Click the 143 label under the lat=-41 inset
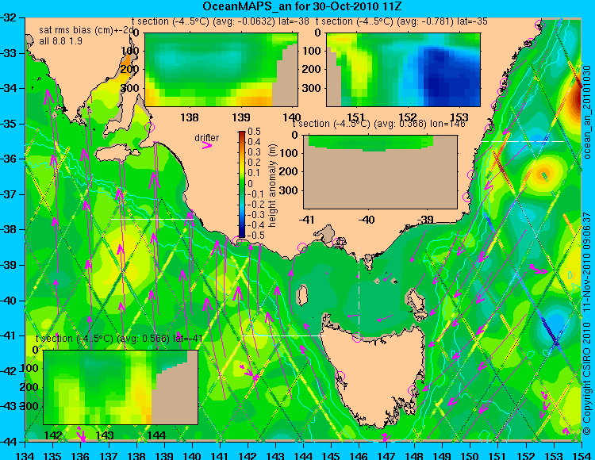595x460 pixels. coord(105,435)
